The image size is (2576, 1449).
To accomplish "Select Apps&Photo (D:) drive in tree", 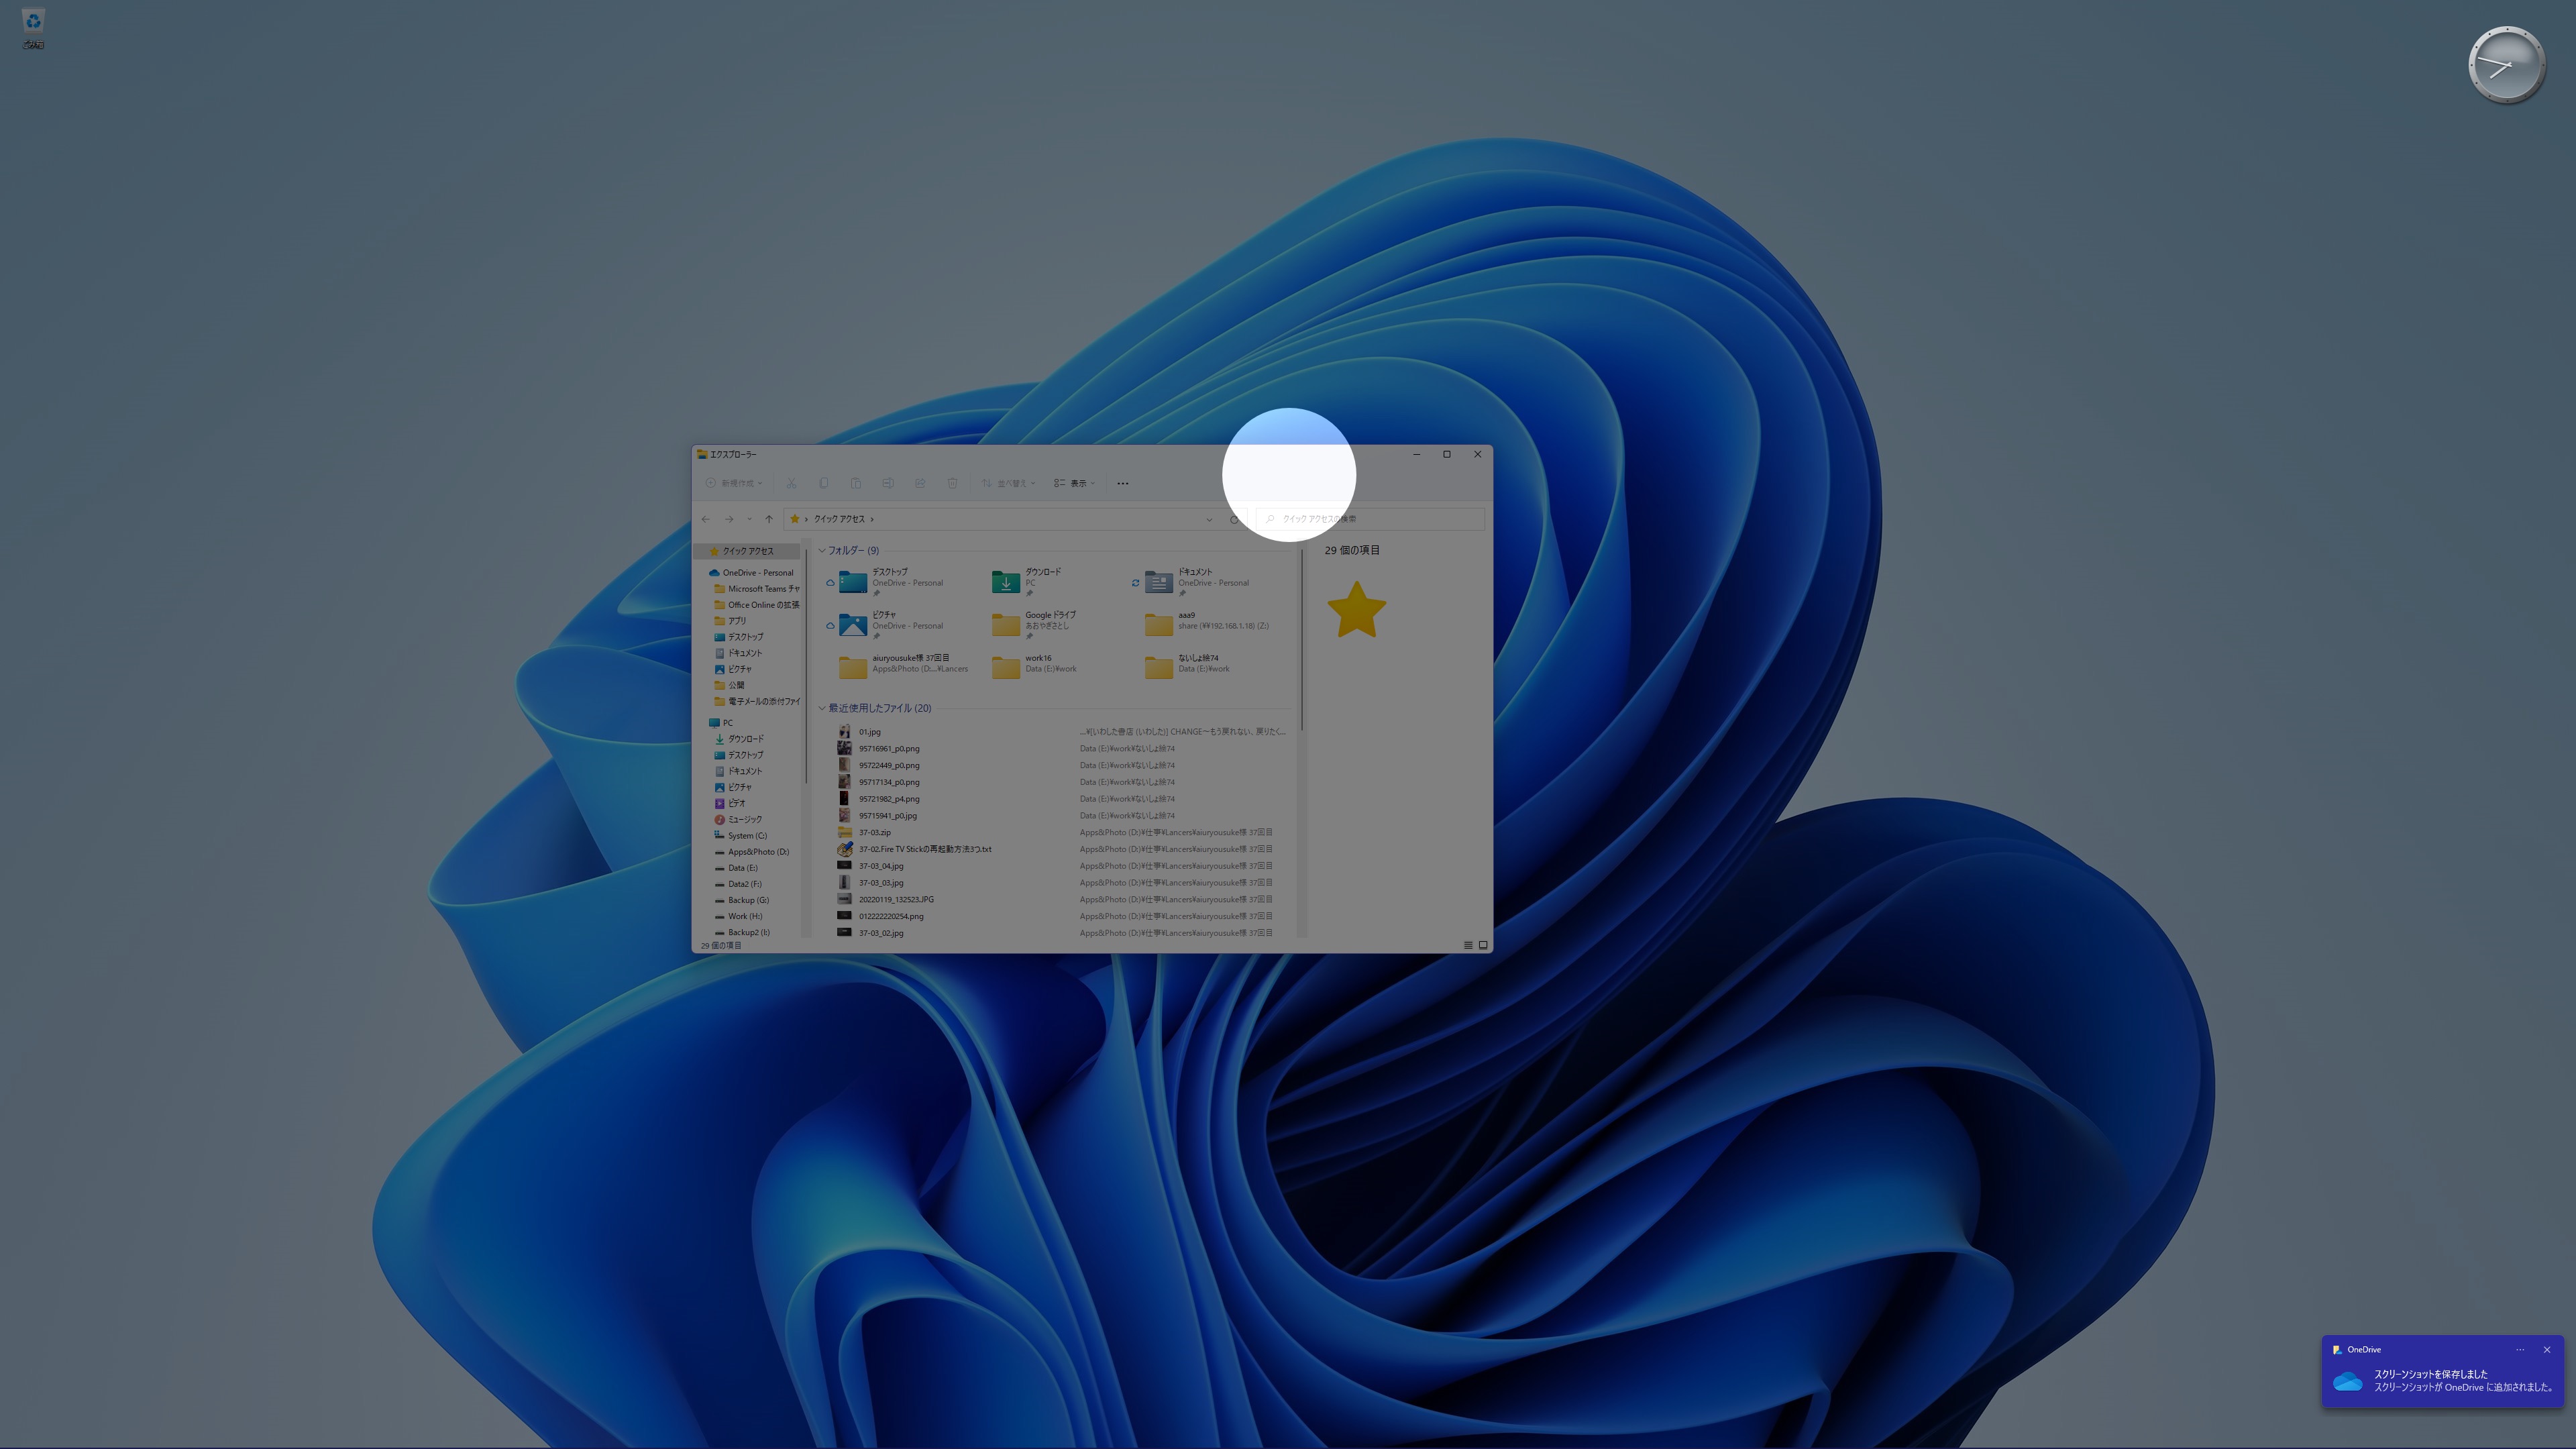I will tap(751, 852).
